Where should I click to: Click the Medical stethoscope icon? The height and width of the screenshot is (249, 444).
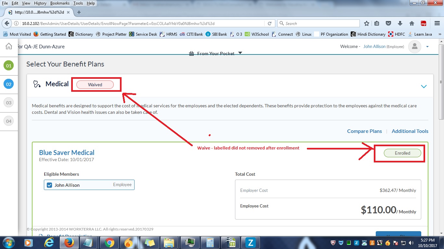37,84
